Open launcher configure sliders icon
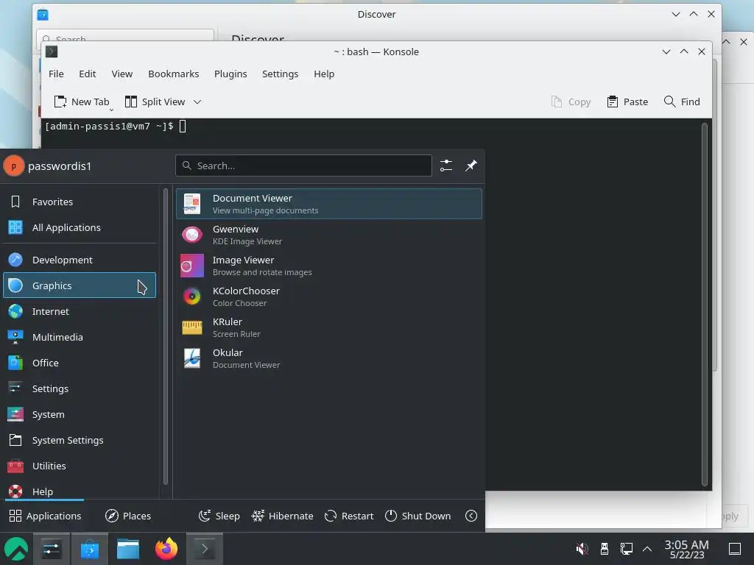 tap(446, 166)
